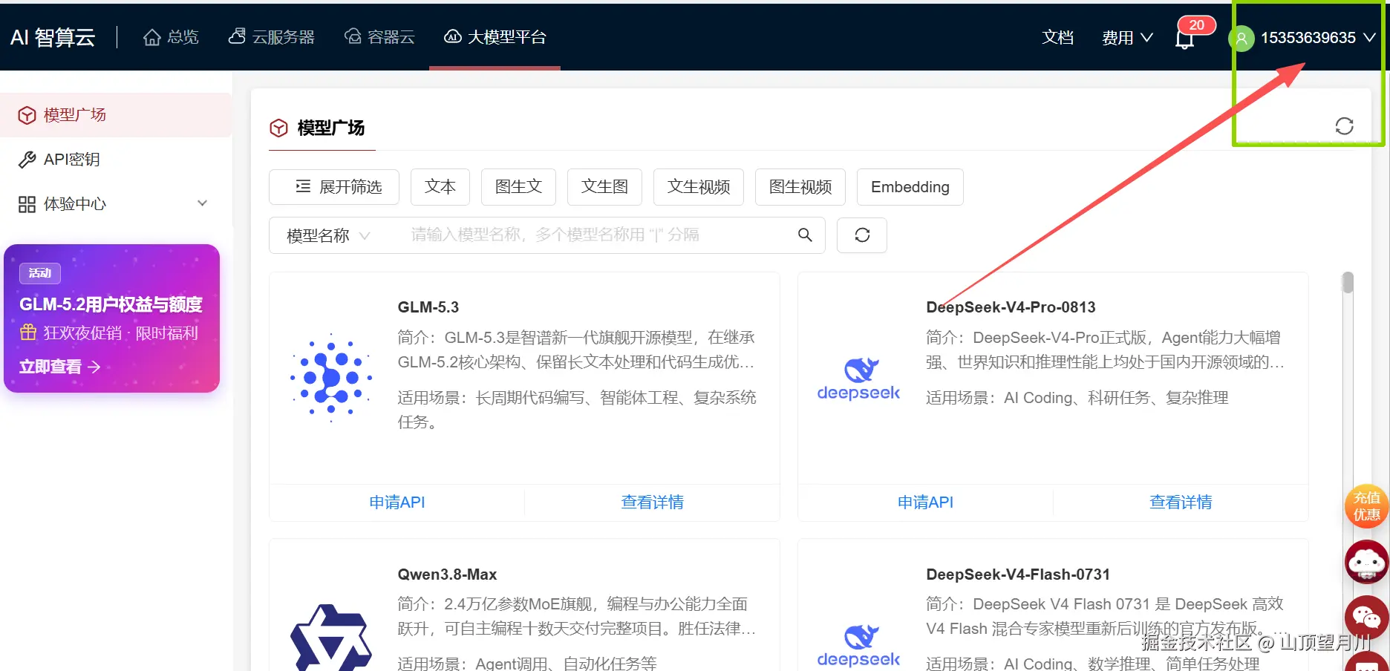Go to 总览 in the top navigation
1390x671 pixels.
(171, 37)
